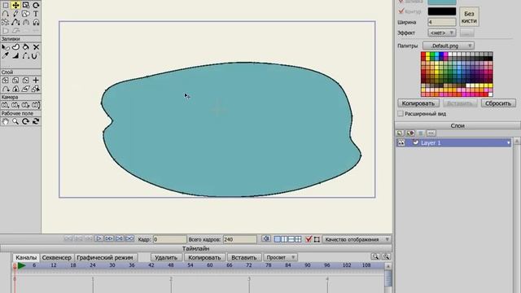
Task: Select the Rotate Workspace tool icon
Action: point(25,121)
